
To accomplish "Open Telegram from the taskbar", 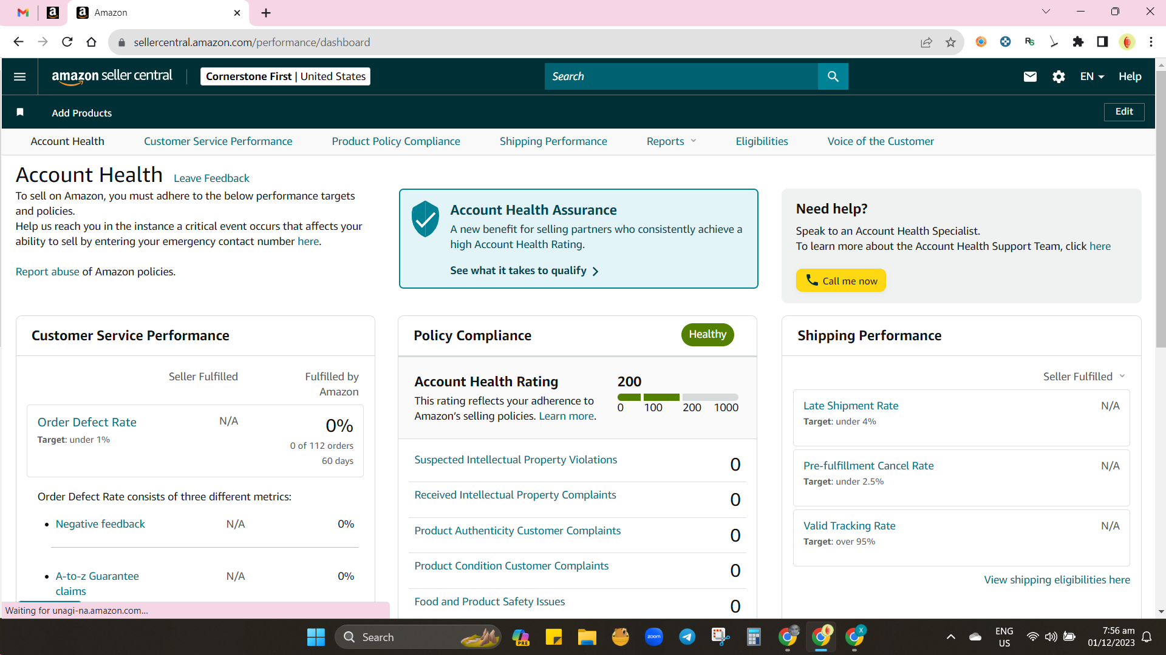I will coord(687,637).
